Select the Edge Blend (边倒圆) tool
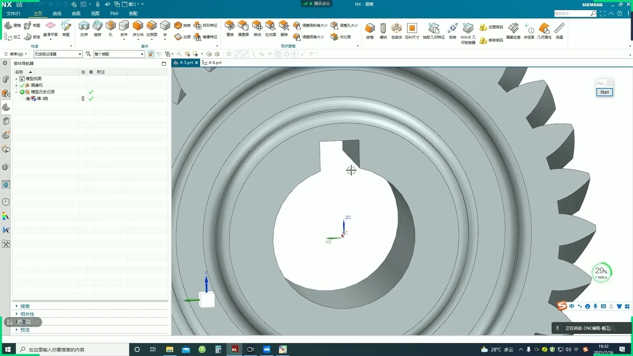 click(151, 26)
